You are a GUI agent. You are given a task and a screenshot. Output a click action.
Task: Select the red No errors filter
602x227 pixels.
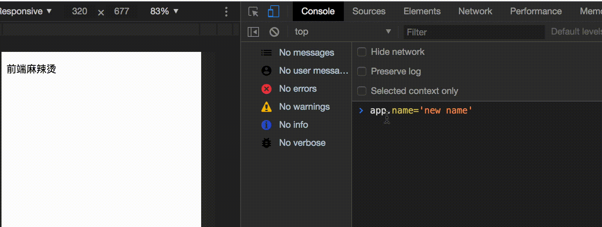[x=298, y=89]
